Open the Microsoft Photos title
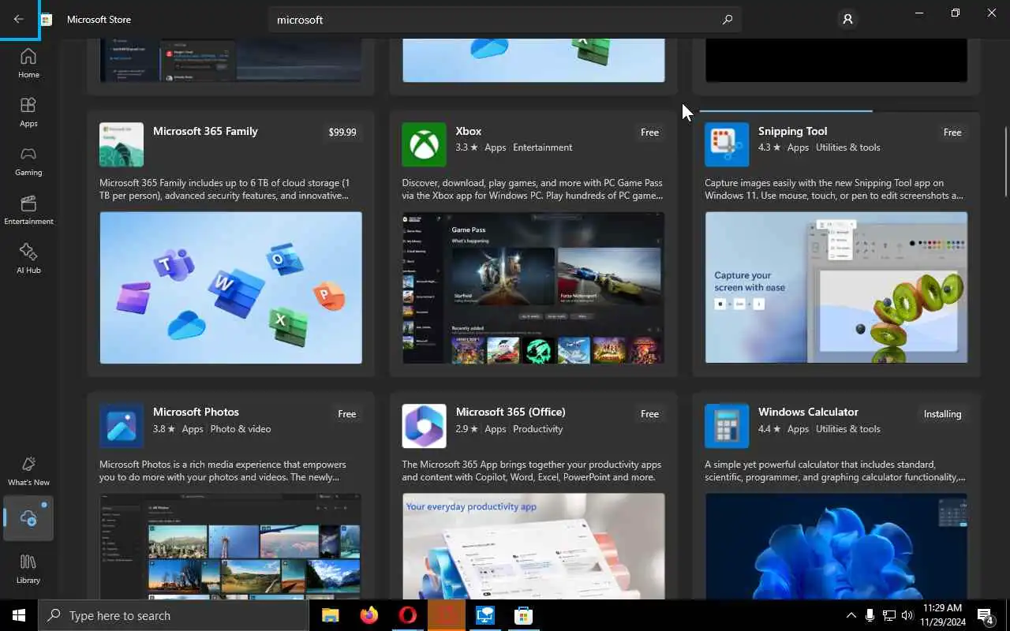The height and width of the screenshot is (631, 1010). (x=196, y=412)
